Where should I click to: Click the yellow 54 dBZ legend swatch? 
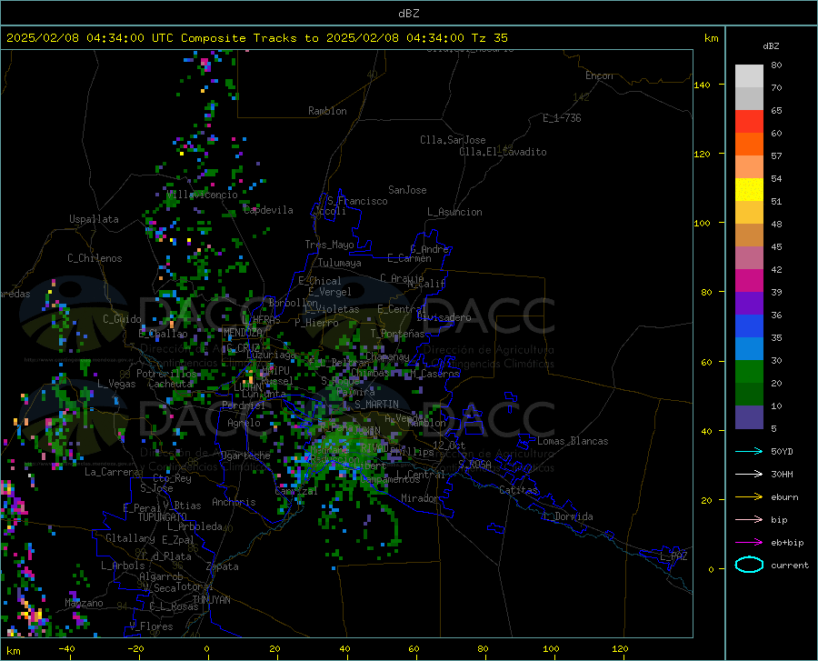pos(749,190)
